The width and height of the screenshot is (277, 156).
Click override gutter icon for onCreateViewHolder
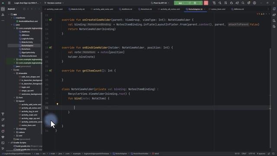[50, 20]
